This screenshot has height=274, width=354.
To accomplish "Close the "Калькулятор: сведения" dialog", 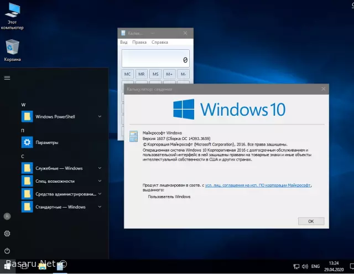I will (323, 89).
